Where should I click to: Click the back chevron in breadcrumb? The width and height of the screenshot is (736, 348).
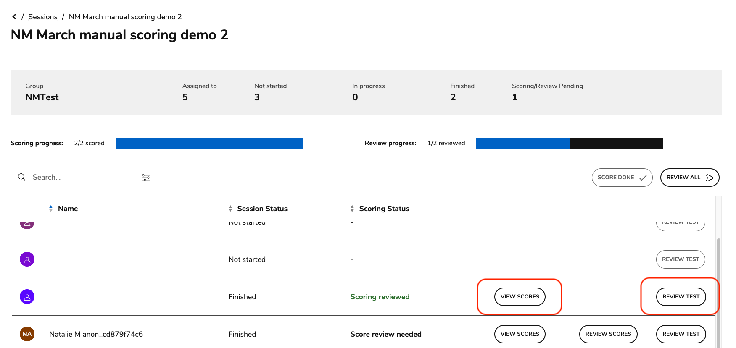tap(14, 17)
